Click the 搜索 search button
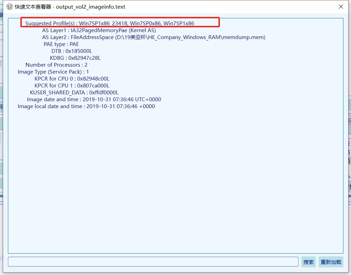The image size is (351, 275). 309,262
